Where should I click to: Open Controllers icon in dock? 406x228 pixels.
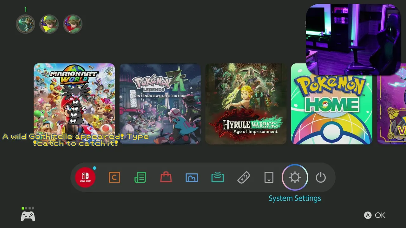click(x=243, y=177)
